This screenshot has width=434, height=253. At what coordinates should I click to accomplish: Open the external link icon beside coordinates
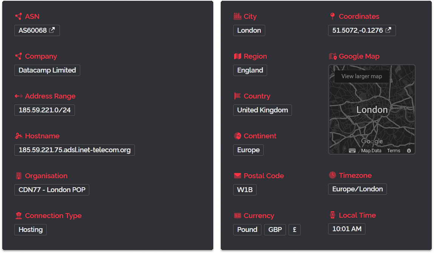388,30
